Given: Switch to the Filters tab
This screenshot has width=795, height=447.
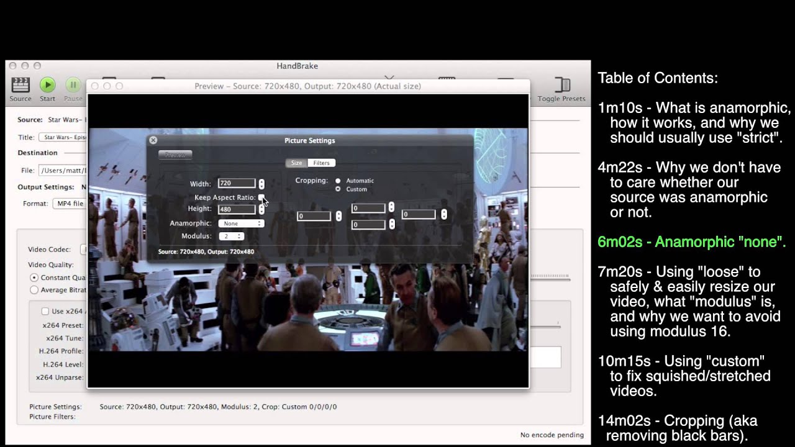Looking at the screenshot, I should [321, 163].
